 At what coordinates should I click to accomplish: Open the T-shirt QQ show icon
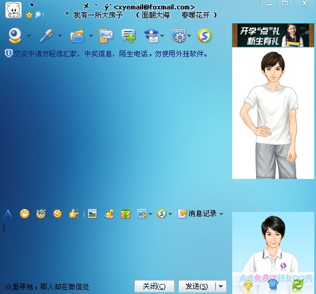[x=273, y=285]
